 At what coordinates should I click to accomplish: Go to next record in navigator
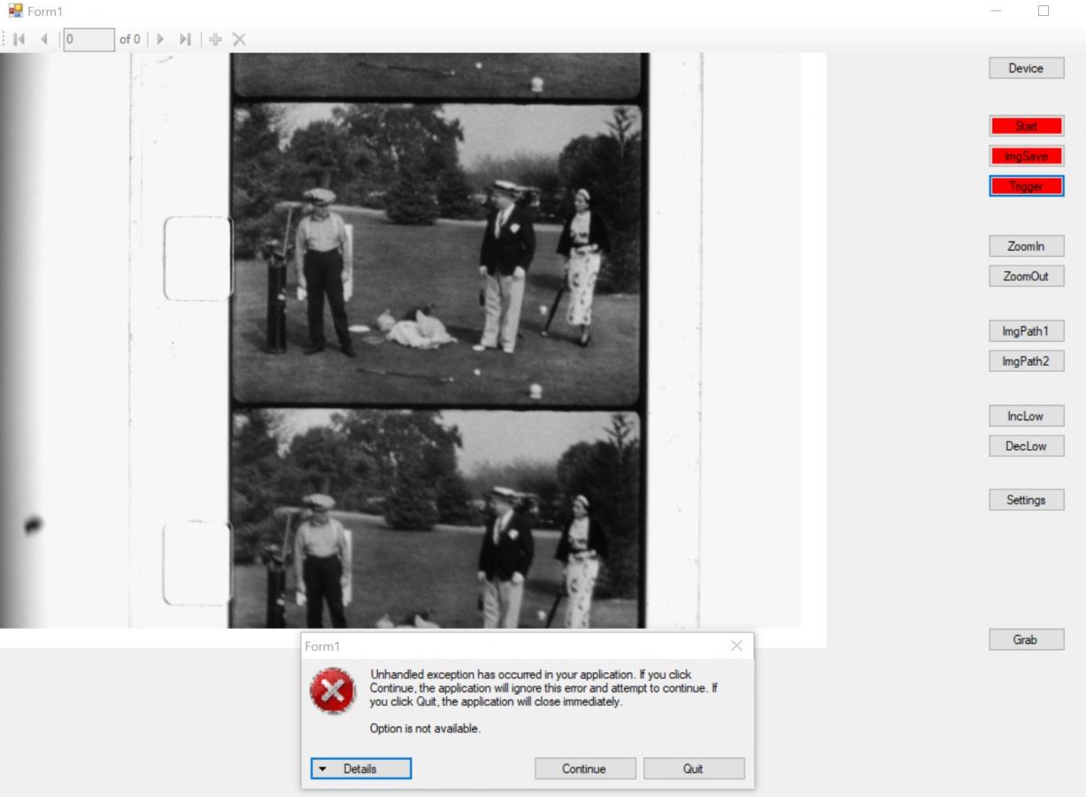[160, 39]
